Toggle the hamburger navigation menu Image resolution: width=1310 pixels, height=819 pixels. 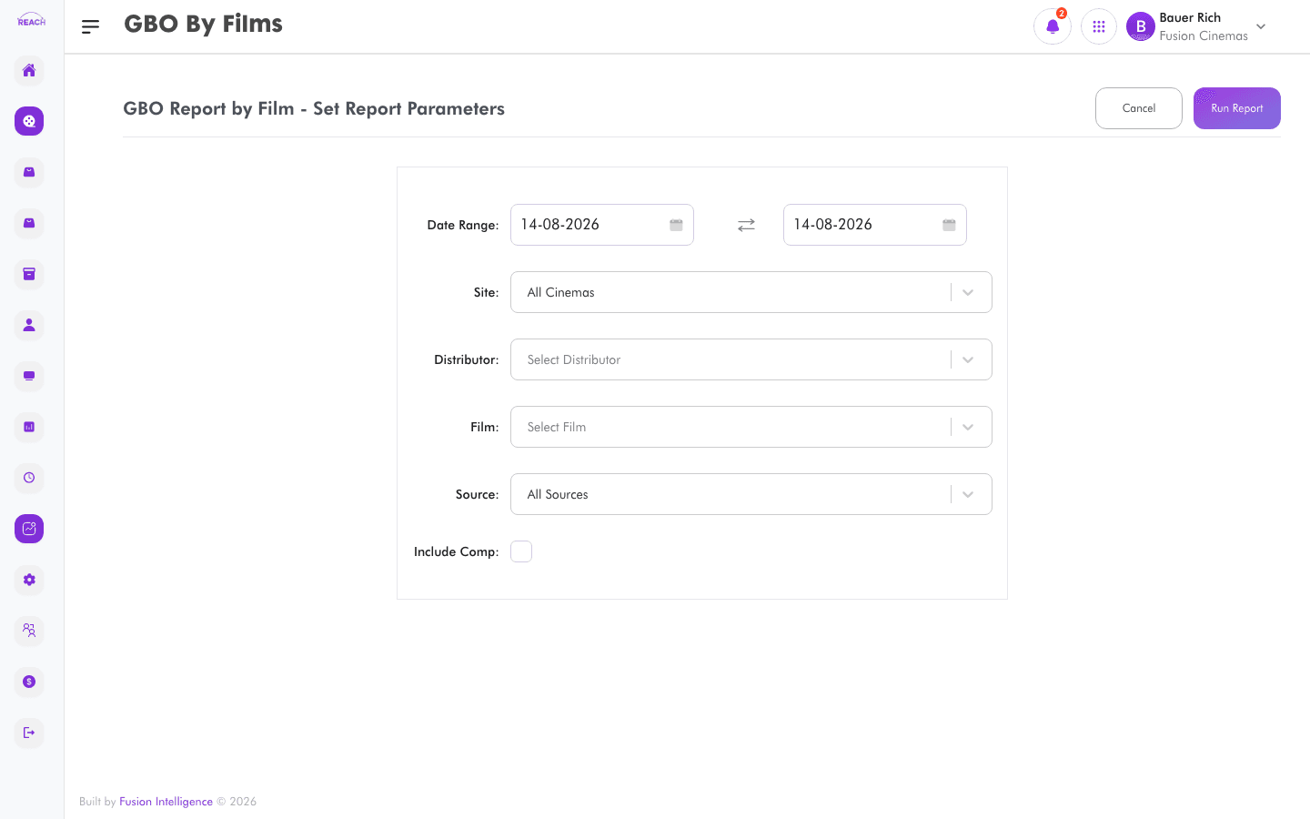[x=90, y=27]
